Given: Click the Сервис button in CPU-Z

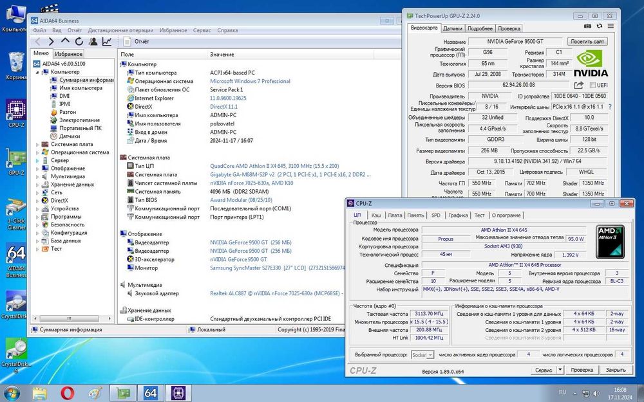Looking at the screenshot, I should coord(544,370).
